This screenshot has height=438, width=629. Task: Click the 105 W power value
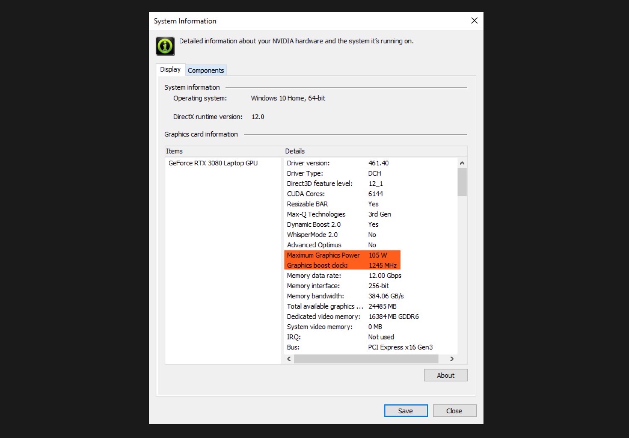pyautogui.click(x=378, y=255)
